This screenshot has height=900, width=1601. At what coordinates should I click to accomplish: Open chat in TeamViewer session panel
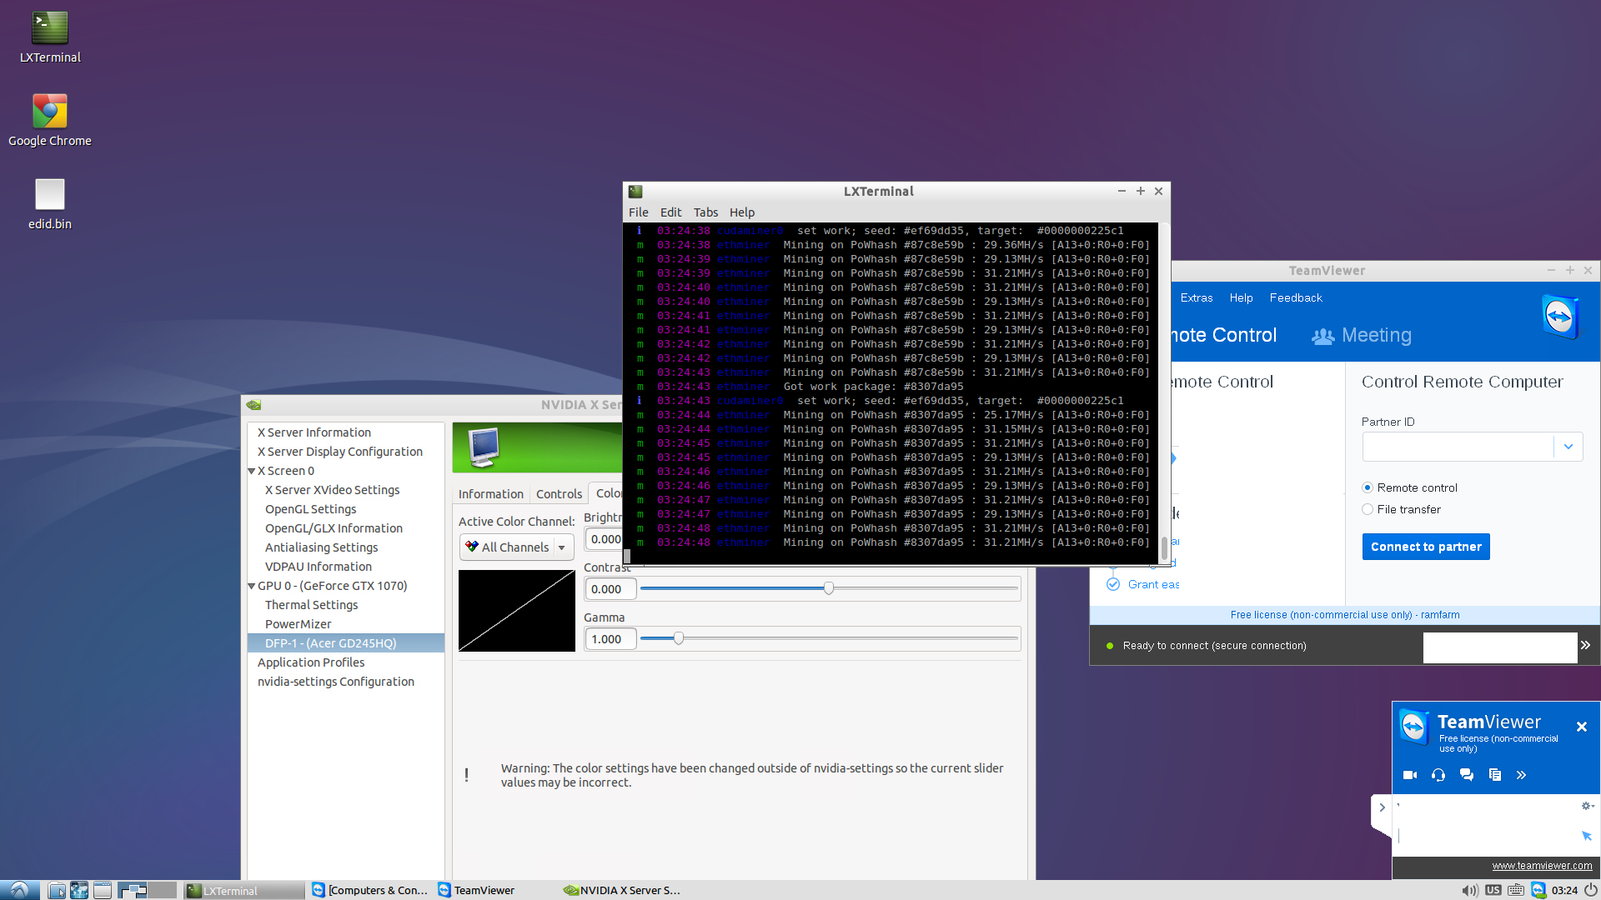pos(1467,775)
